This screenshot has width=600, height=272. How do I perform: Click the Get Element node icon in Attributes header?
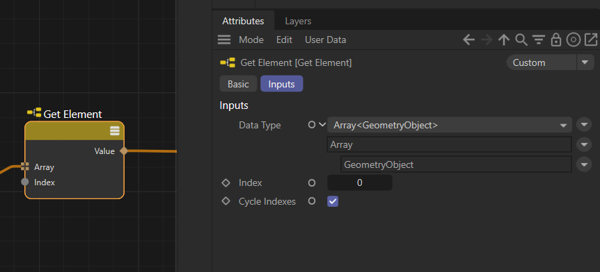228,63
